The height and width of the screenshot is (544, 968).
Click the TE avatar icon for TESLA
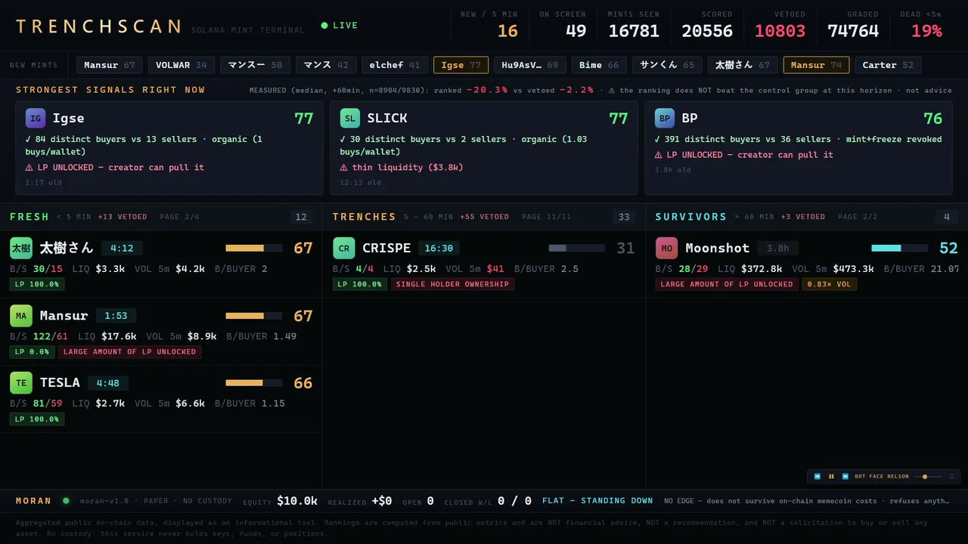tap(21, 382)
